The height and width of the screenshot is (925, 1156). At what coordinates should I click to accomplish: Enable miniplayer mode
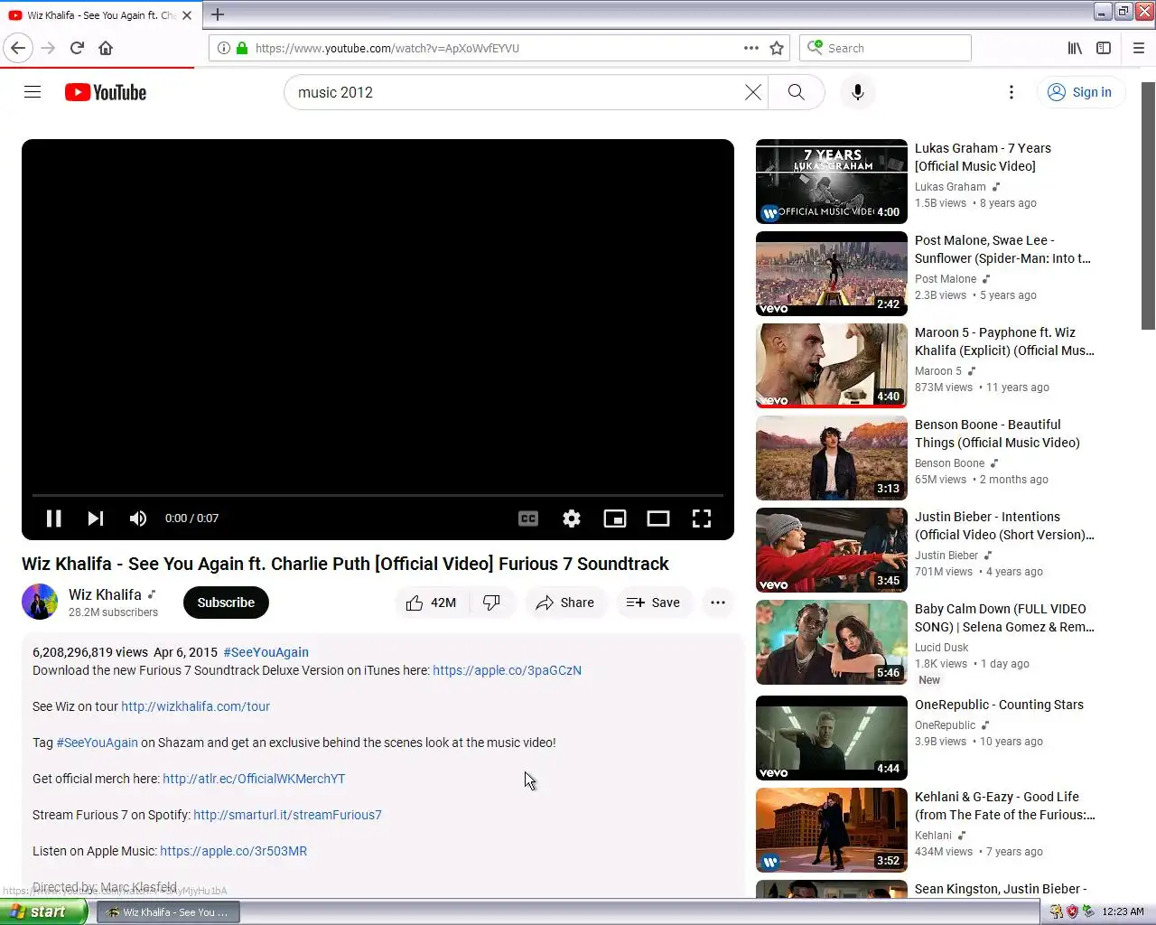coord(615,519)
